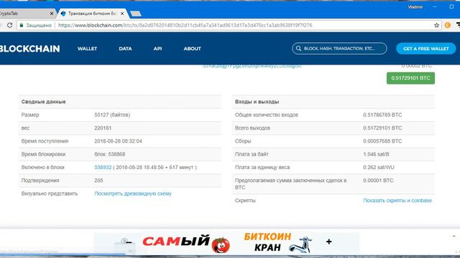Screen dimensions: 460x258
Task: Select total outputs value 0.51729101 BTC
Action: pyautogui.click(x=382, y=128)
